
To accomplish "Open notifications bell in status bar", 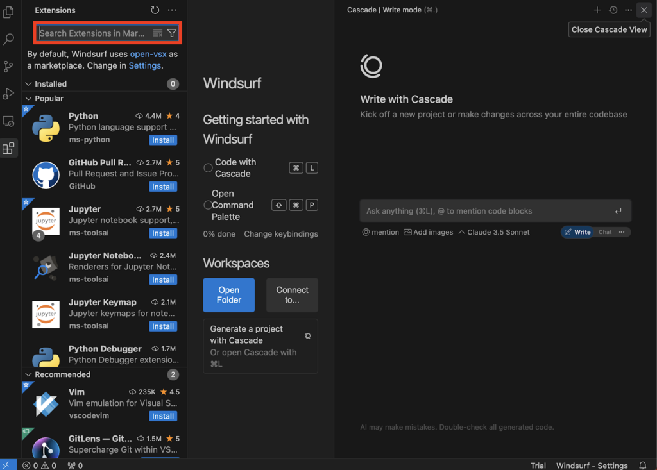I will click(x=643, y=466).
